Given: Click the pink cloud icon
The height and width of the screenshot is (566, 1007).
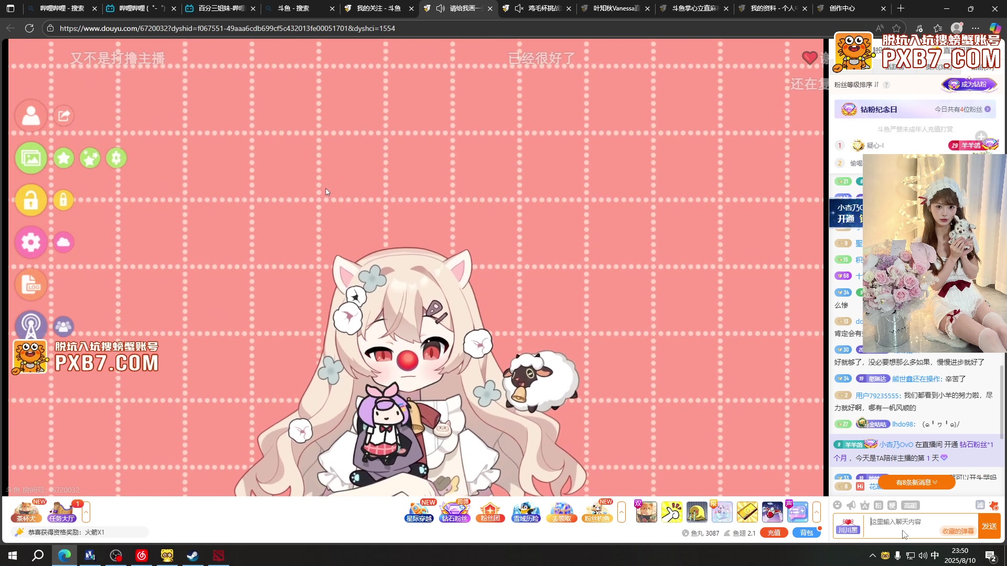Looking at the screenshot, I should (63, 242).
